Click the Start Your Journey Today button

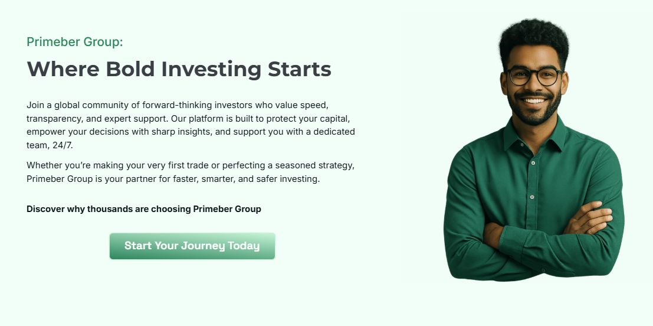(x=192, y=246)
